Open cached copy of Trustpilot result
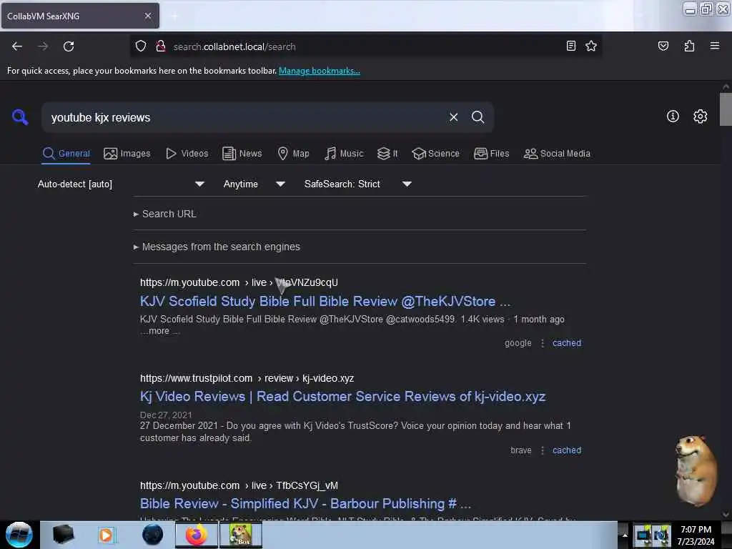The height and width of the screenshot is (549, 732). pos(567,450)
